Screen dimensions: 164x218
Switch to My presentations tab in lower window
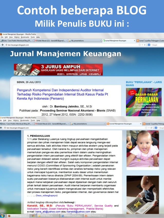coord(88,124)
